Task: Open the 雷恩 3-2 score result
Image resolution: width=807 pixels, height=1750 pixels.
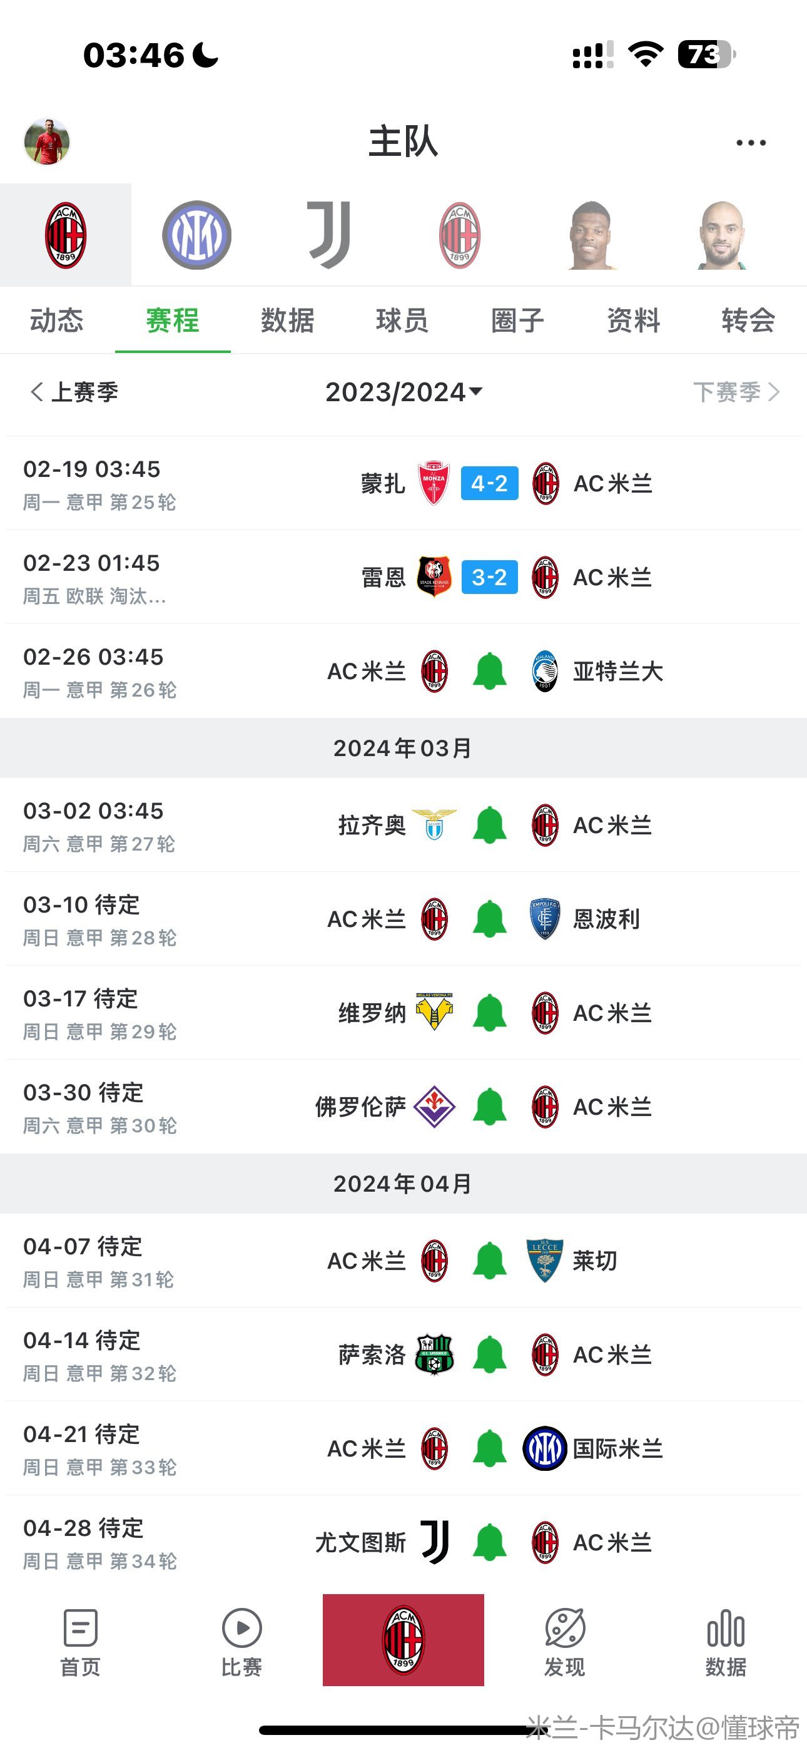Action: pyautogui.click(x=489, y=578)
